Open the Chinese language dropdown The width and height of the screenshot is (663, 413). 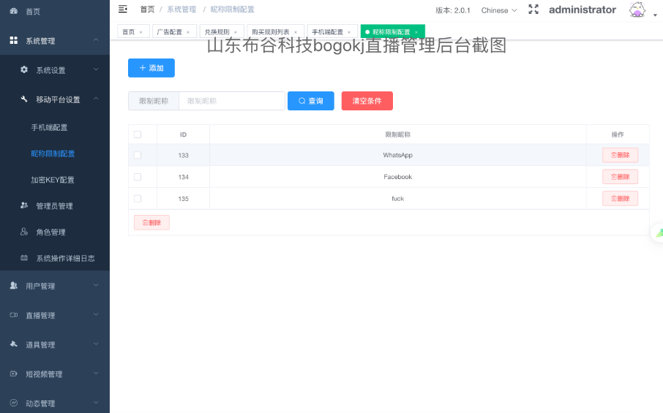[x=498, y=10]
